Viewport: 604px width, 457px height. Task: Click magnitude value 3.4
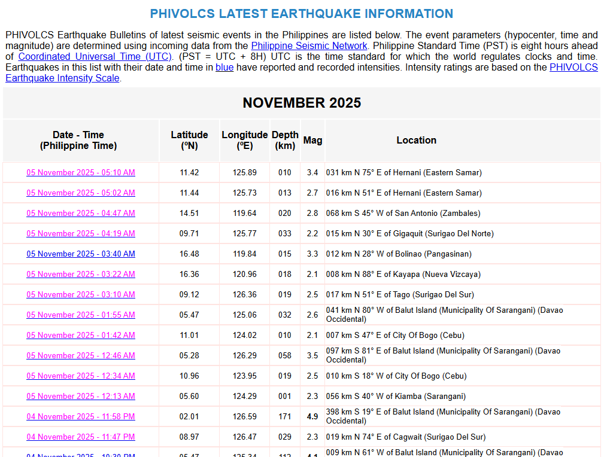pyautogui.click(x=312, y=172)
